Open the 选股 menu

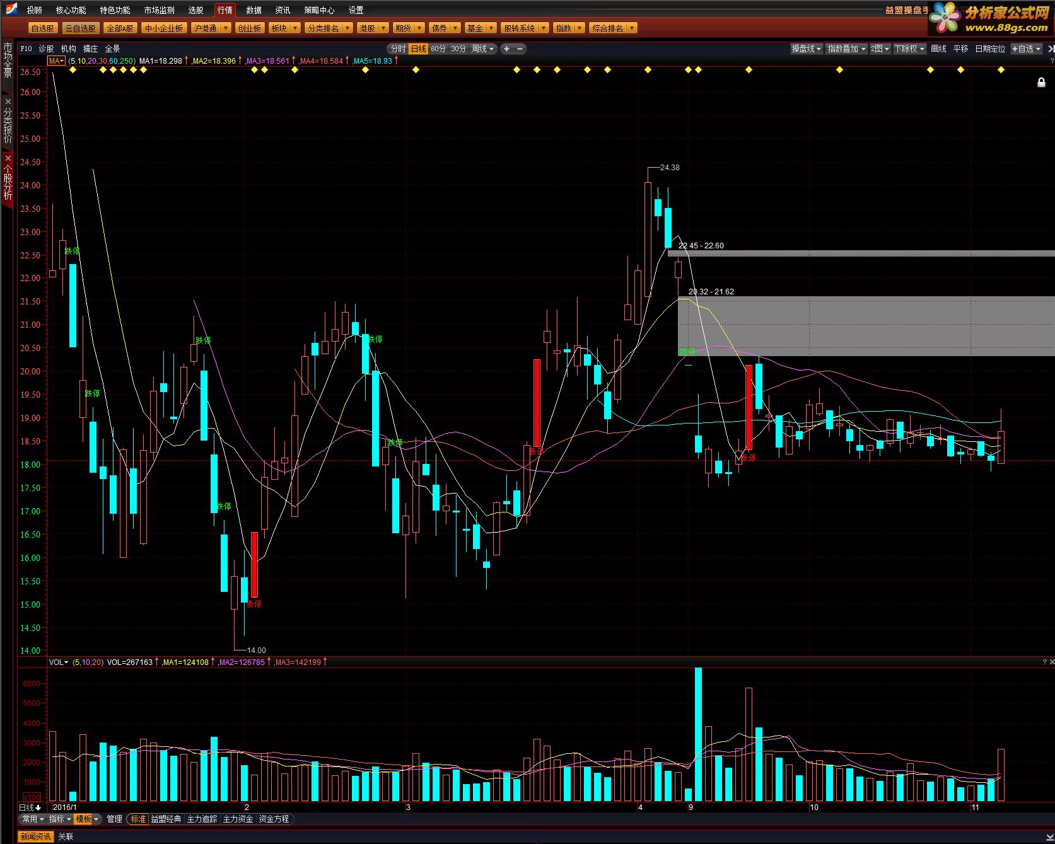pyautogui.click(x=195, y=10)
